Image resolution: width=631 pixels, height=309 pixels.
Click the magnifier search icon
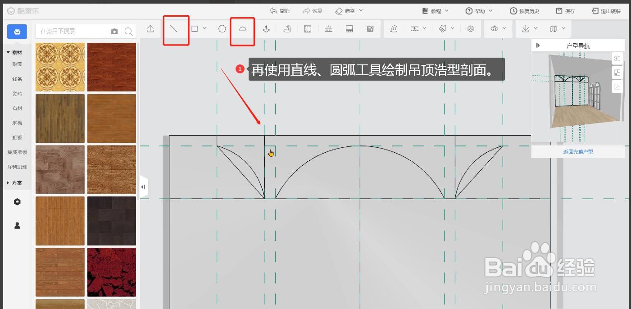(x=128, y=32)
